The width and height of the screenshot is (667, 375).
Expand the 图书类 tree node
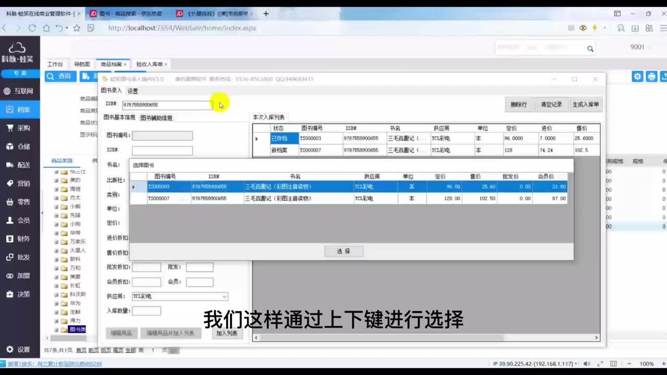pyautogui.click(x=57, y=330)
